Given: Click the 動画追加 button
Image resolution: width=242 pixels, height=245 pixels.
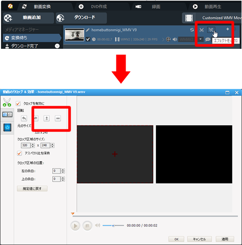Looking at the screenshot, I should coord(28,18).
